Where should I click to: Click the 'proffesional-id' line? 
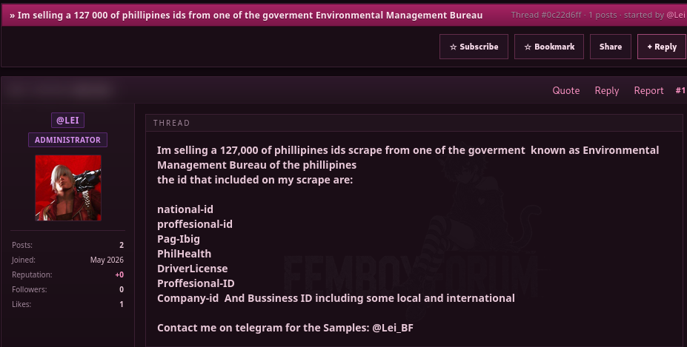(x=194, y=224)
